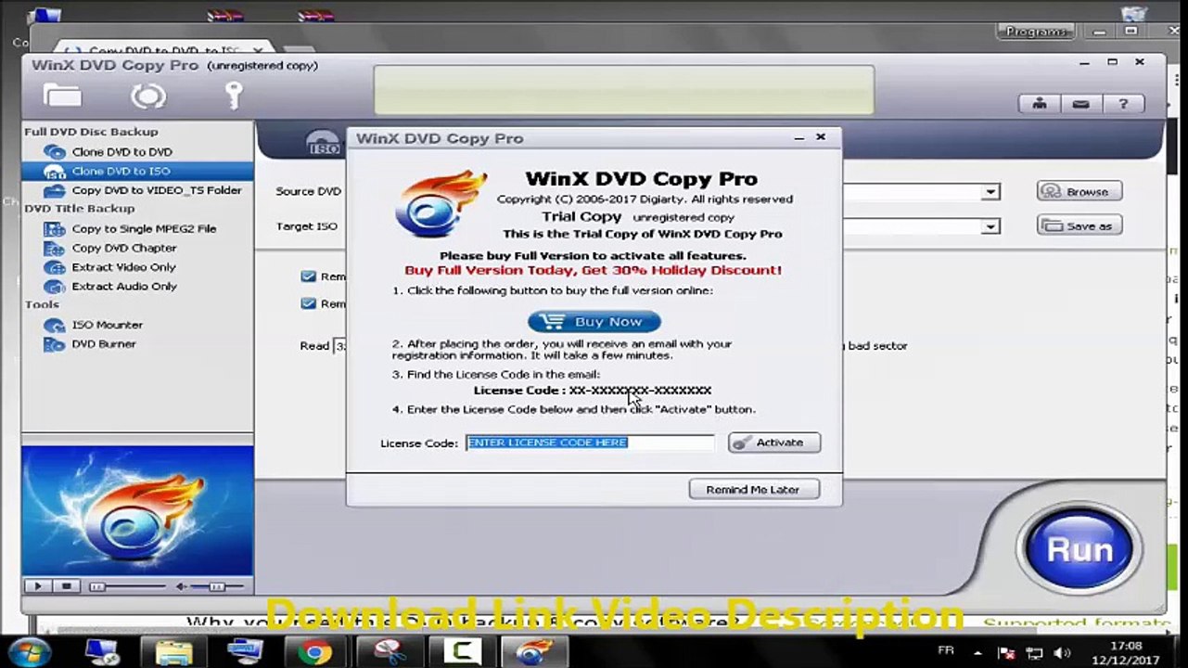This screenshot has width=1188, height=668.
Task: Adjust the preview volume slider
Action: (217, 586)
